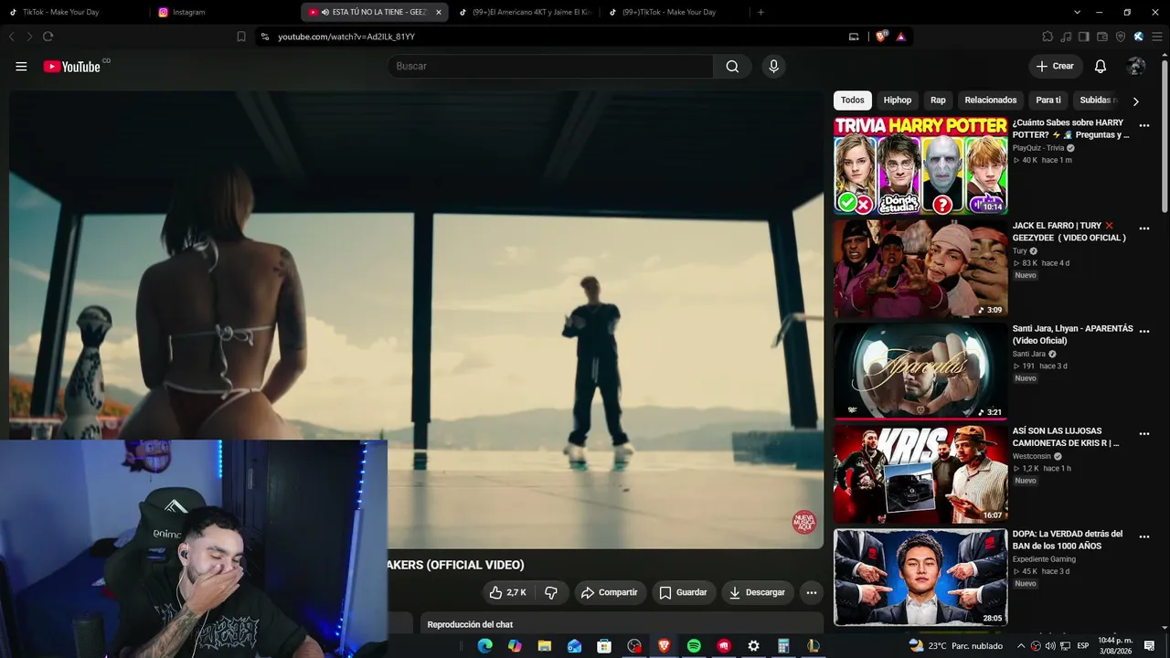Open Trivia Harry Potter video thumbnail
Viewport: 1170px width, 658px height.
point(920,165)
